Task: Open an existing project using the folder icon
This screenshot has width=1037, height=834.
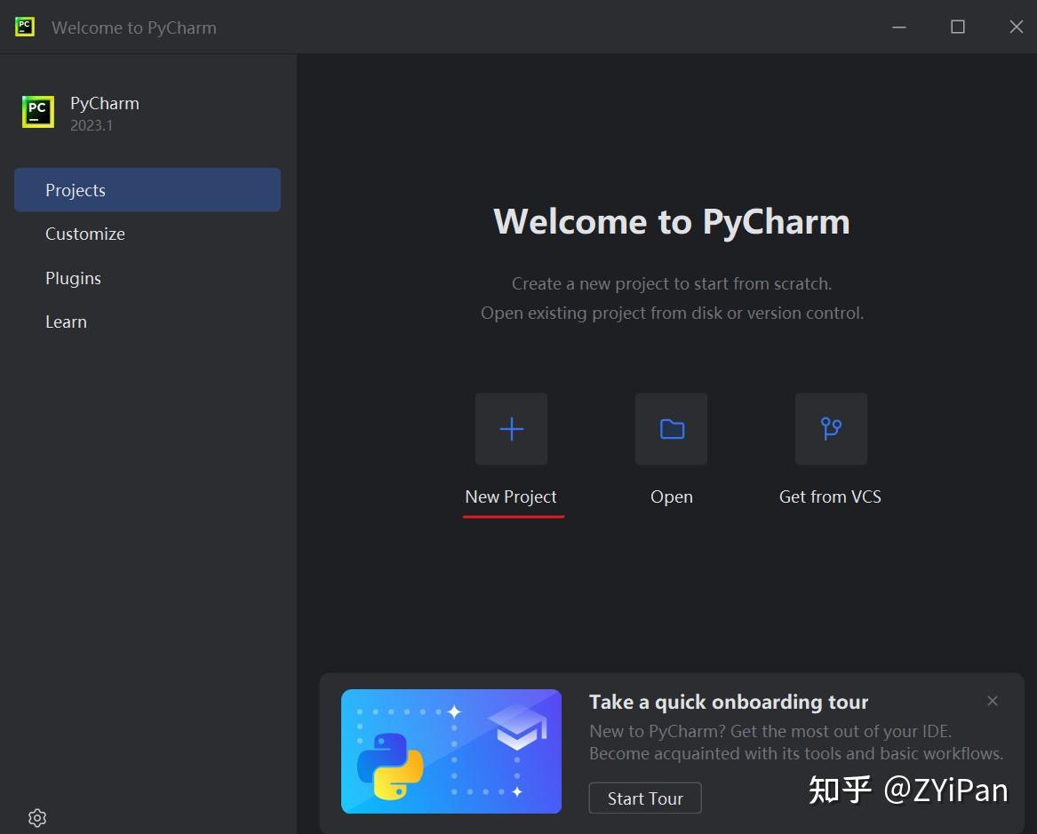Action: pyautogui.click(x=671, y=429)
